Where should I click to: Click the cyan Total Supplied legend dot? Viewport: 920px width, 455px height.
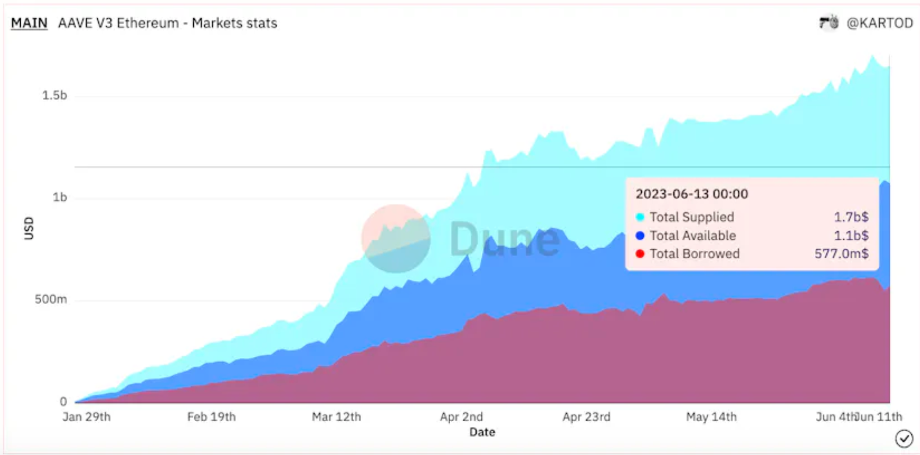pos(640,217)
